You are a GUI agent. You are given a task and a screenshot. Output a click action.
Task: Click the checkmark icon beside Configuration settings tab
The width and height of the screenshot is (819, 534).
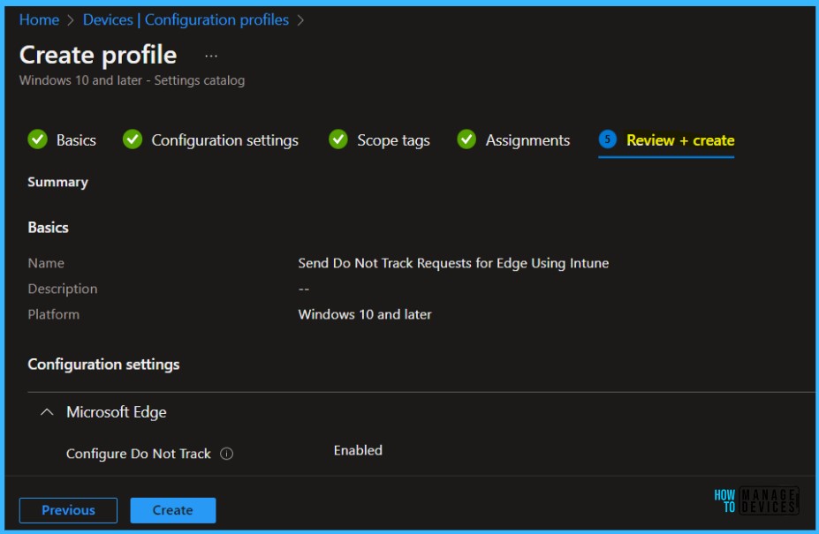coord(133,139)
